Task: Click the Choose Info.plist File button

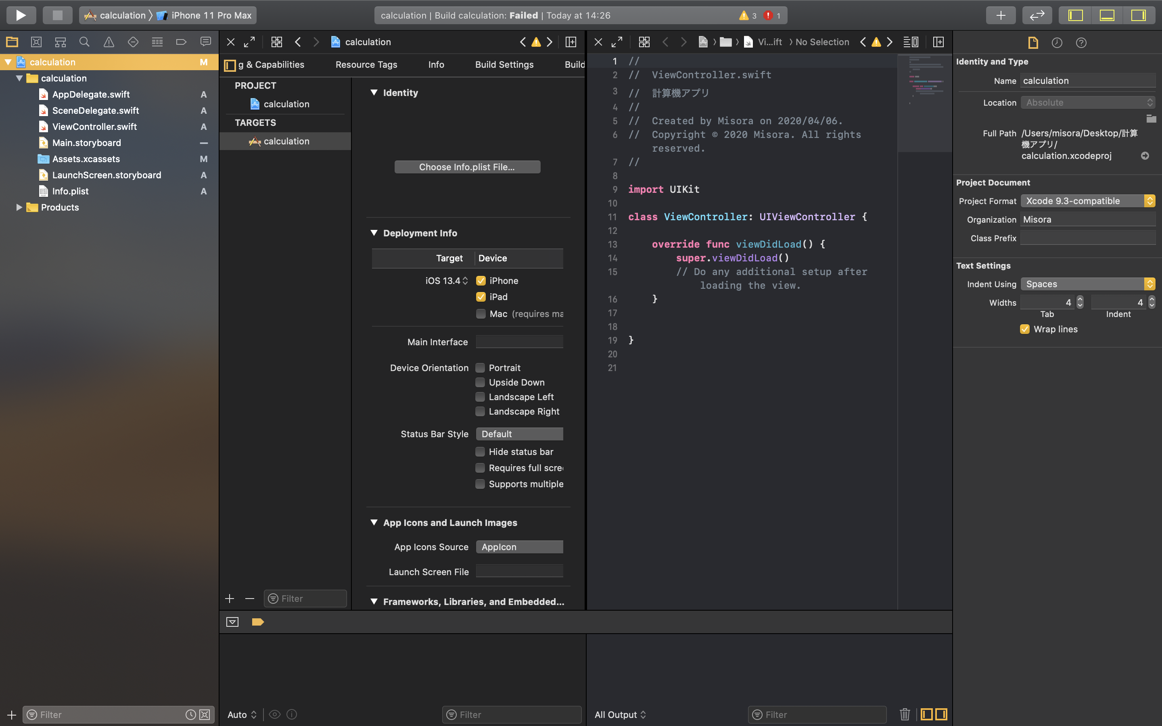Action: (x=467, y=167)
